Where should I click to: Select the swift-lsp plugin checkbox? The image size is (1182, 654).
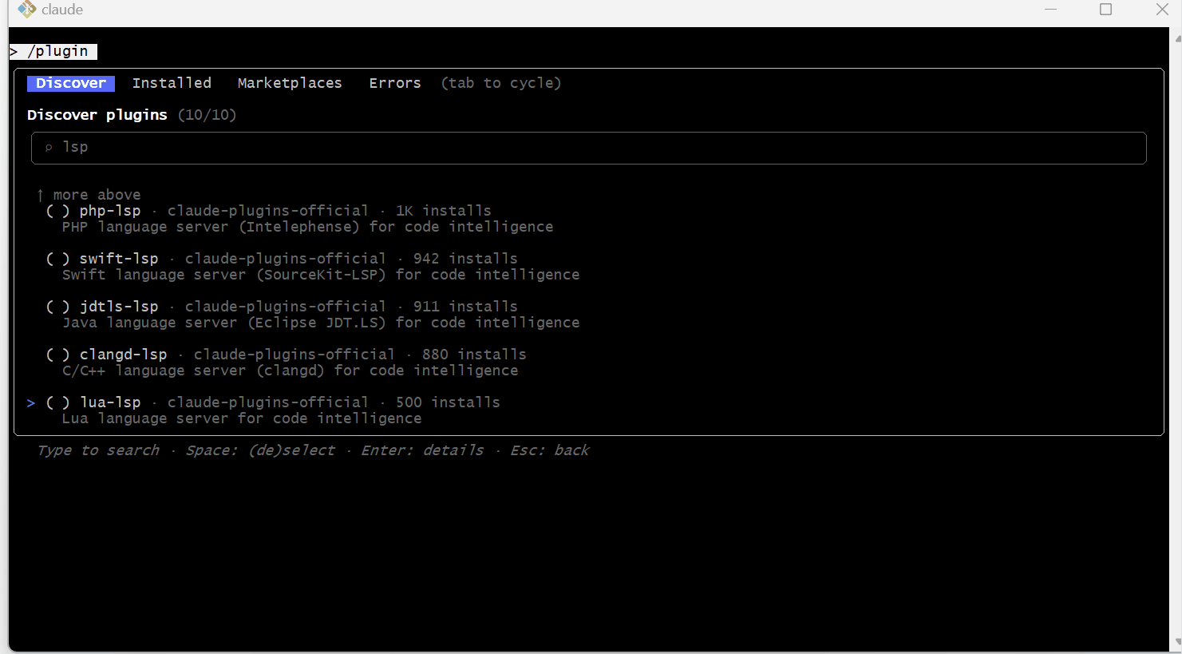coord(57,259)
